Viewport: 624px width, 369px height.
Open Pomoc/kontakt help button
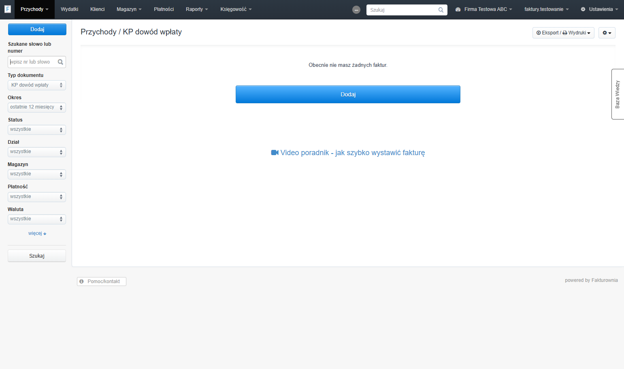click(102, 282)
